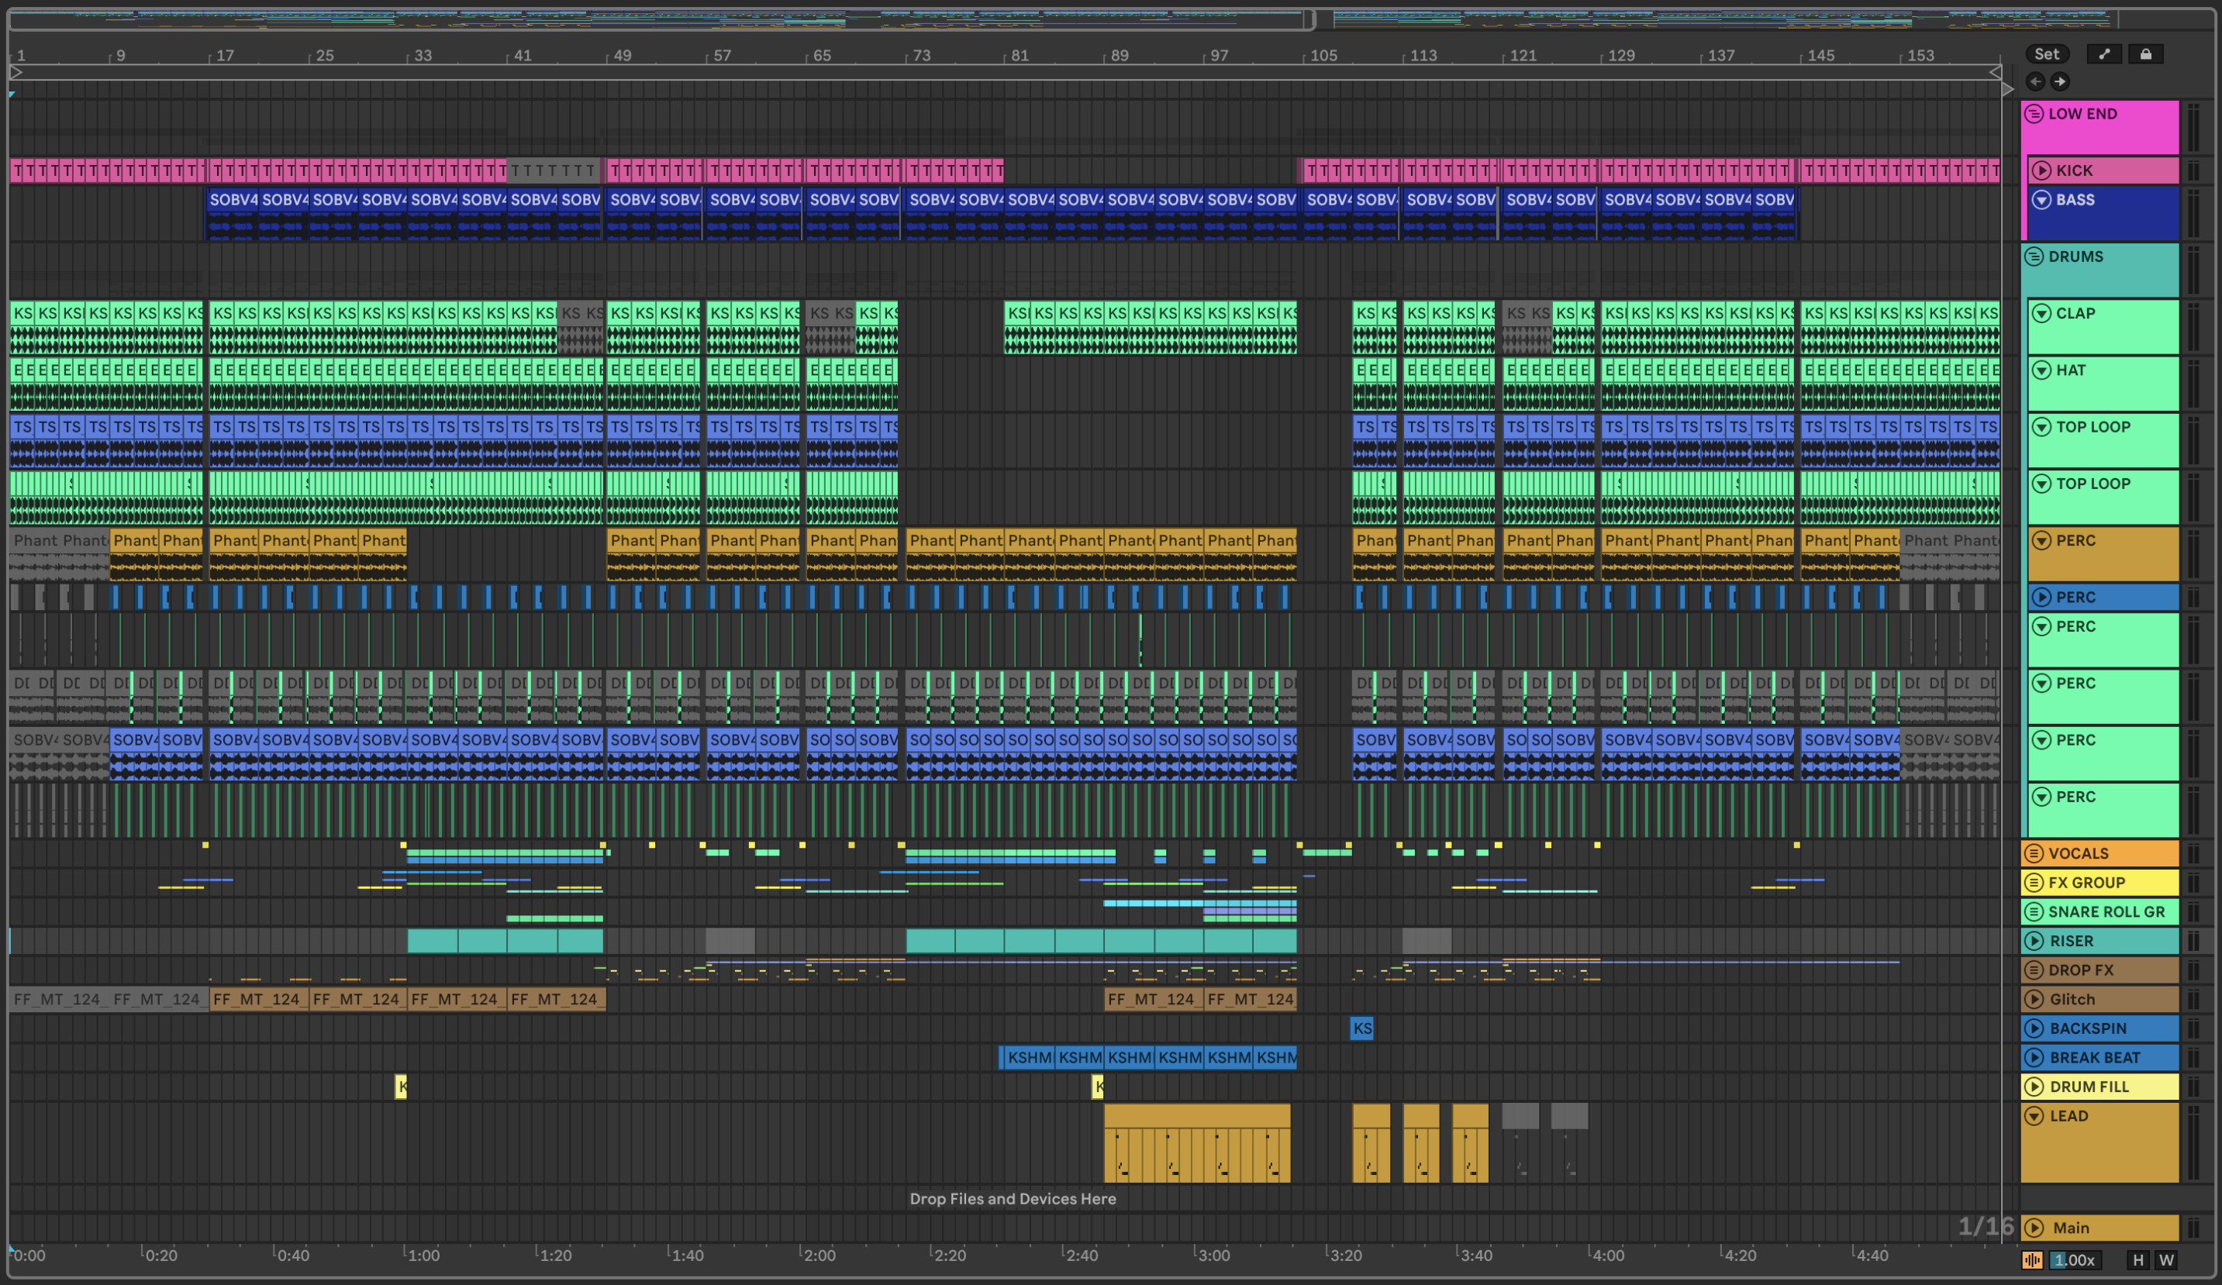Toggle the automation mode button
This screenshot has width=2222, height=1285.
pos(2104,55)
